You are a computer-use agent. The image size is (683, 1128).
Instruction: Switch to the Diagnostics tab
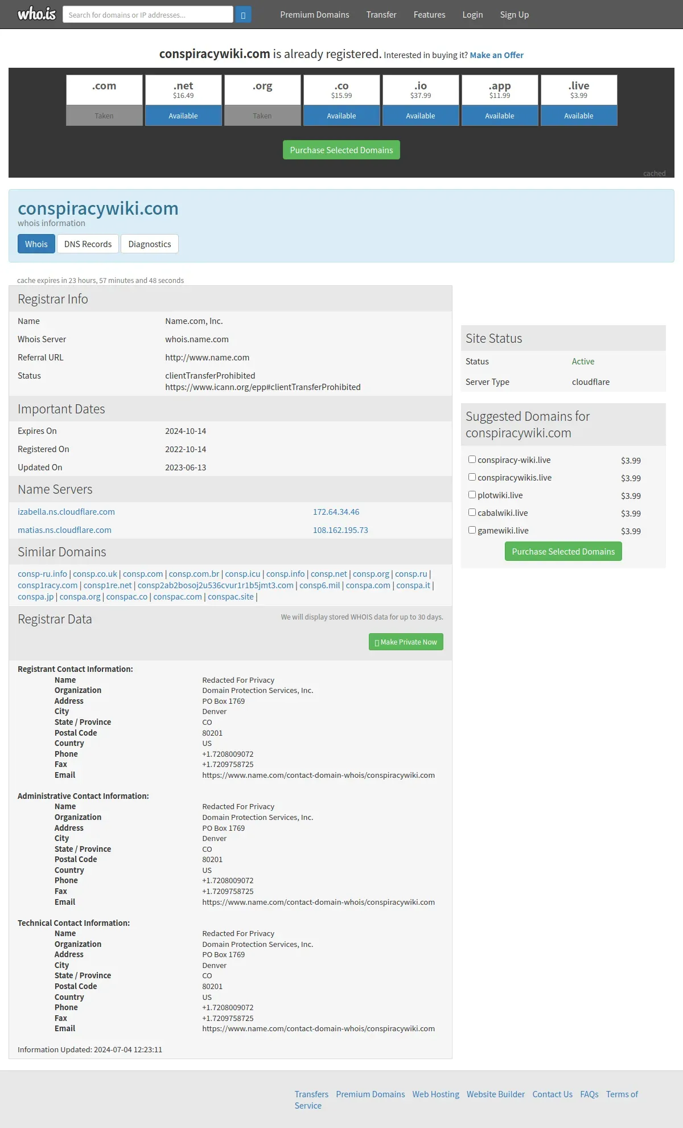coord(150,244)
